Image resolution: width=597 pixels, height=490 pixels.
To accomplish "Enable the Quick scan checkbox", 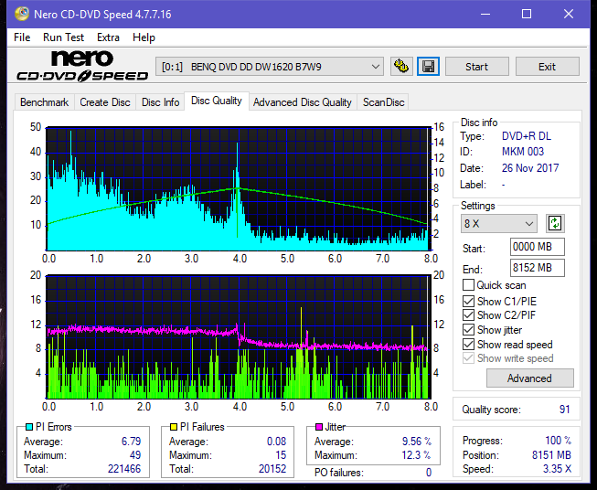I will (x=468, y=285).
